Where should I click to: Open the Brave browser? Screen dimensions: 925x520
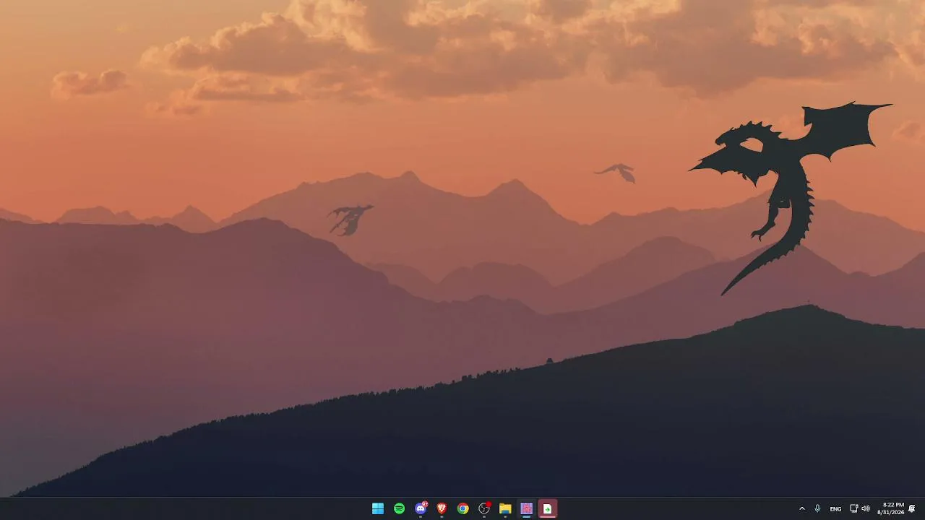pos(442,508)
